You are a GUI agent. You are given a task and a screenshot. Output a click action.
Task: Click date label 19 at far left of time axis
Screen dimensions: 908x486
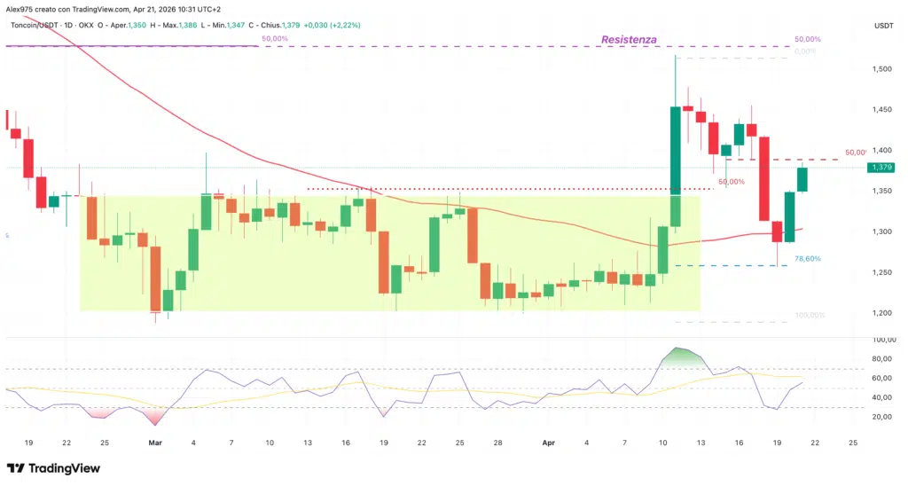point(28,441)
